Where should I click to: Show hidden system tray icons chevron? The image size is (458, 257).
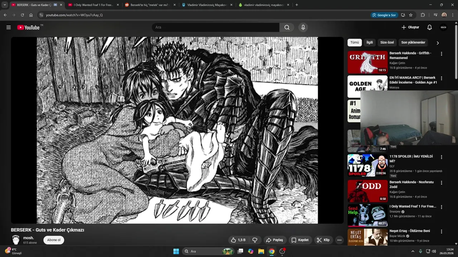tap(413, 251)
